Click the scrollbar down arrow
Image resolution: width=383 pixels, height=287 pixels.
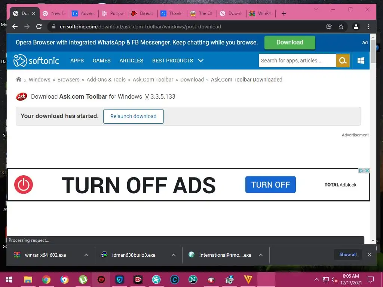373,241
